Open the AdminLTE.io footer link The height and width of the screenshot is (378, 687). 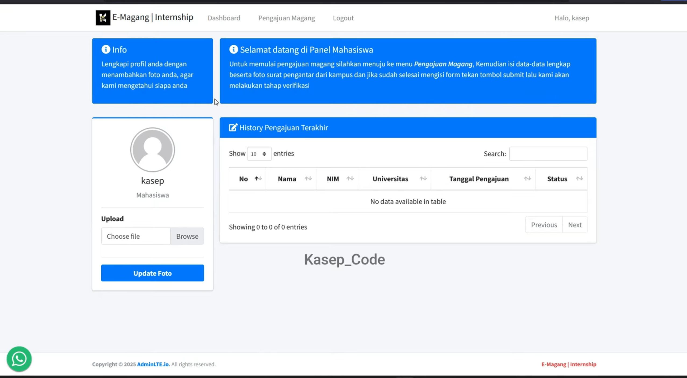[153, 364]
